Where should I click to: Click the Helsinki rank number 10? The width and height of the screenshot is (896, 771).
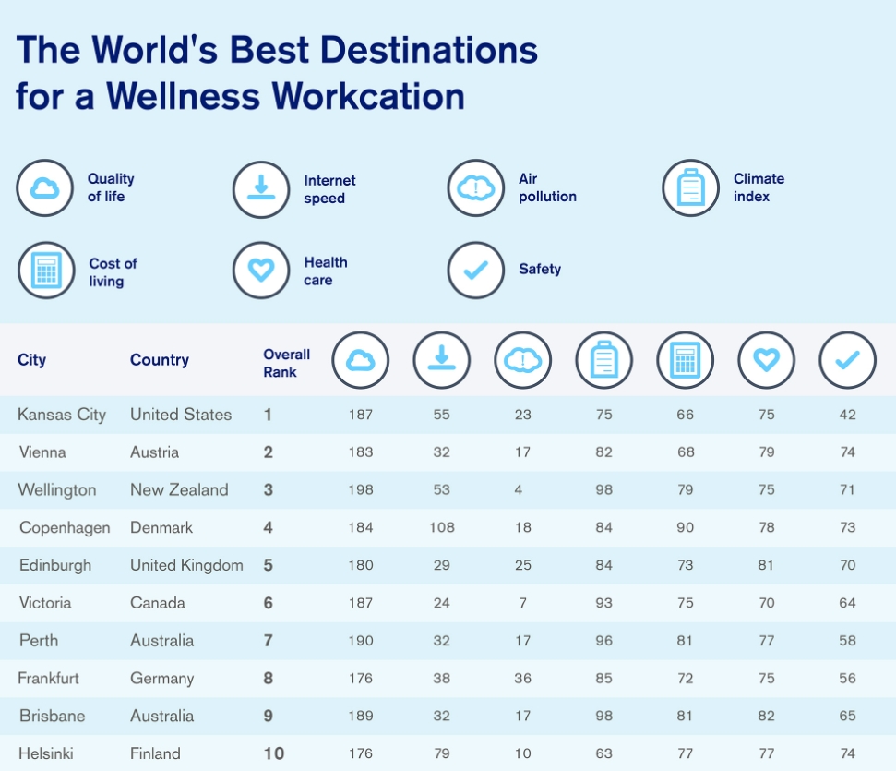tap(274, 753)
